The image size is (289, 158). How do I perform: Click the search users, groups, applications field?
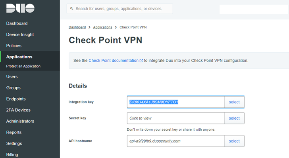tap(120, 9)
